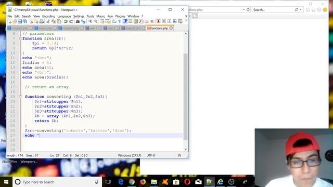Screen dimensions: 333x187
Task: Open the search provider dropdown arrow
Action: pos(301,10)
